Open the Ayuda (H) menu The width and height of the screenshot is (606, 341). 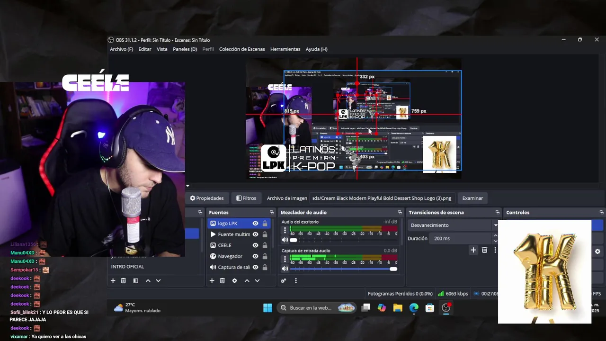point(316,49)
